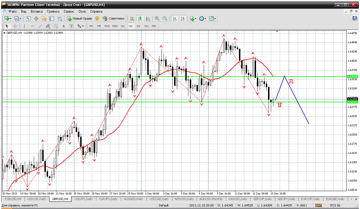Switch timeframe to M15
360x209 pixels.
coord(107,26)
